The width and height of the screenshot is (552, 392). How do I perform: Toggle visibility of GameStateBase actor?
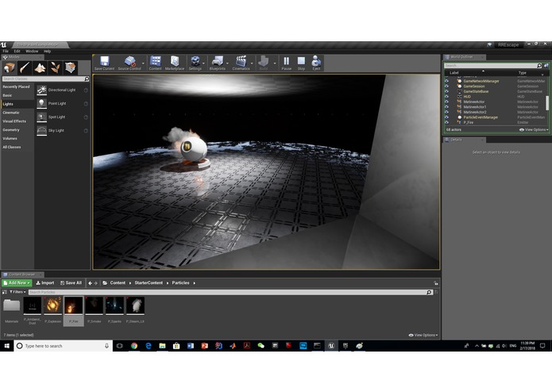coord(446,91)
